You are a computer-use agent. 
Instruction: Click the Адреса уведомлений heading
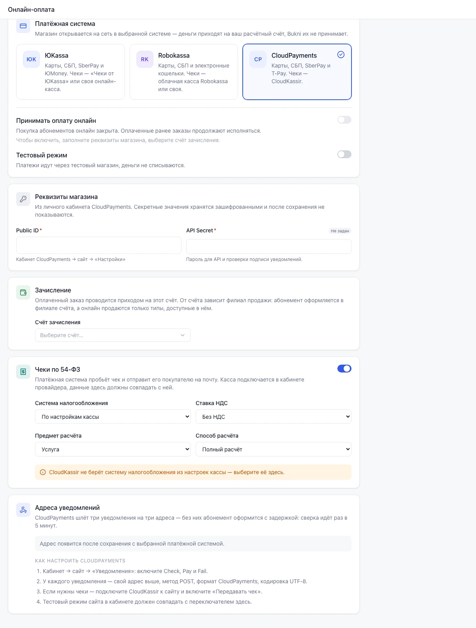[67, 508]
